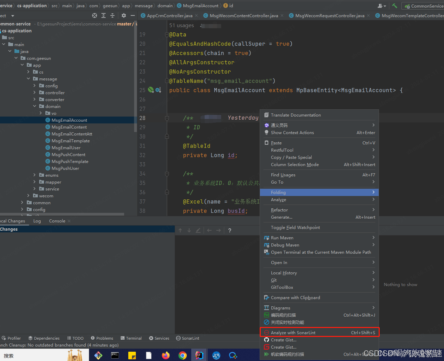Switch to the MsgWecomContentController.java editor tab

click(243, 15)
